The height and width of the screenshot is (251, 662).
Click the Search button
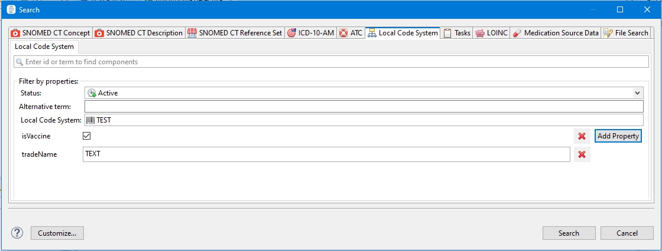tap(569, 233)
